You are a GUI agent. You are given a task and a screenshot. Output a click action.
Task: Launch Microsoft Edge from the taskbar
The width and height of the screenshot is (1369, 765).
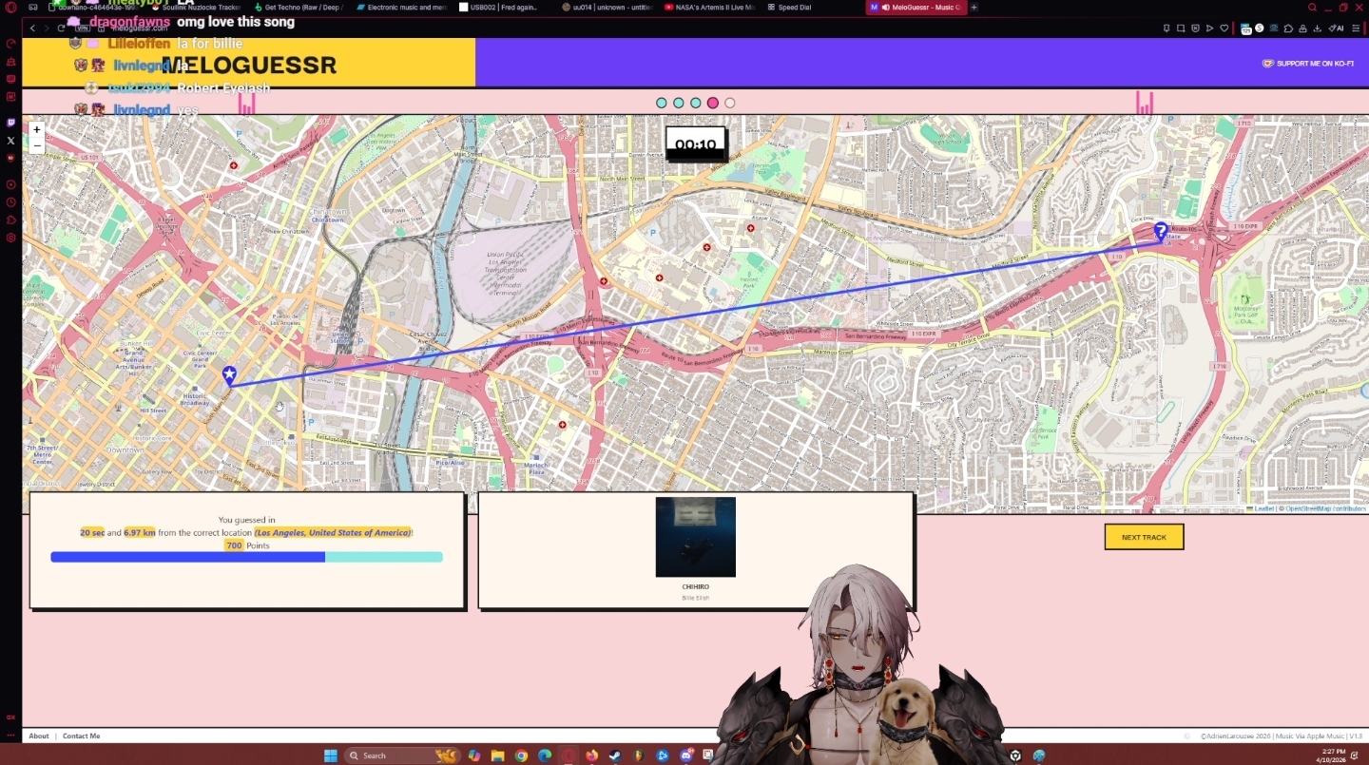[545, 755]
